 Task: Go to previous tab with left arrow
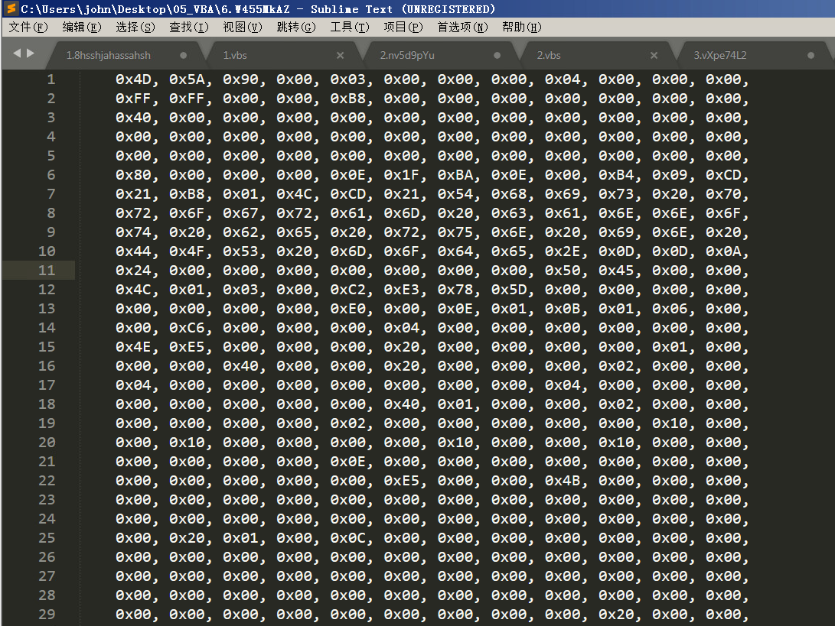coord(17,54)
